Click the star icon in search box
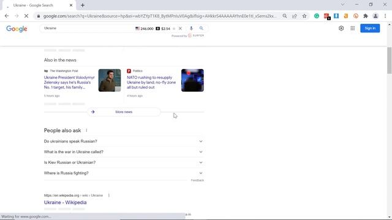The height and width of the screenshot is (220, 392). coord(174,29)
